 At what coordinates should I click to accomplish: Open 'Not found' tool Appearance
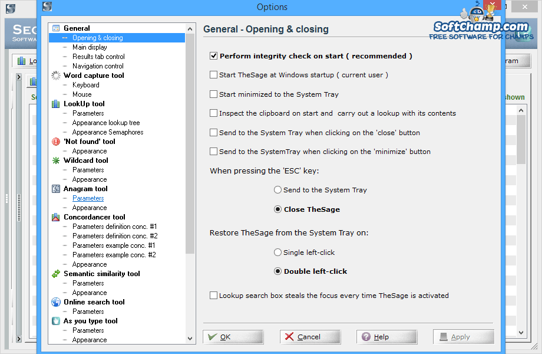(x=90, y=151)
